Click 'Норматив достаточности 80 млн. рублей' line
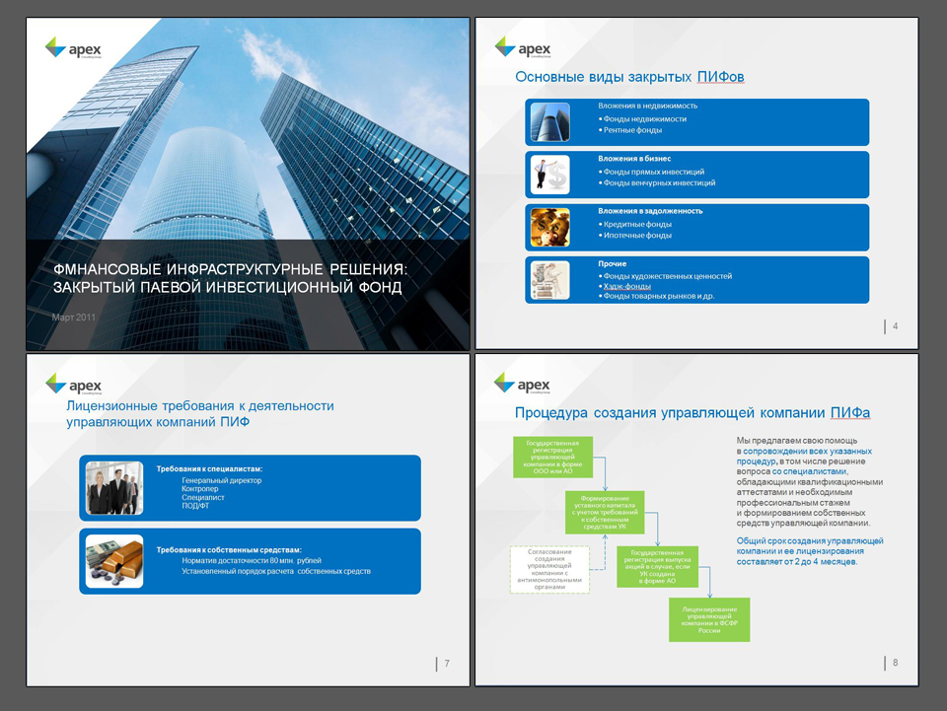Screen dimensions: 947x711 [252, 560]
